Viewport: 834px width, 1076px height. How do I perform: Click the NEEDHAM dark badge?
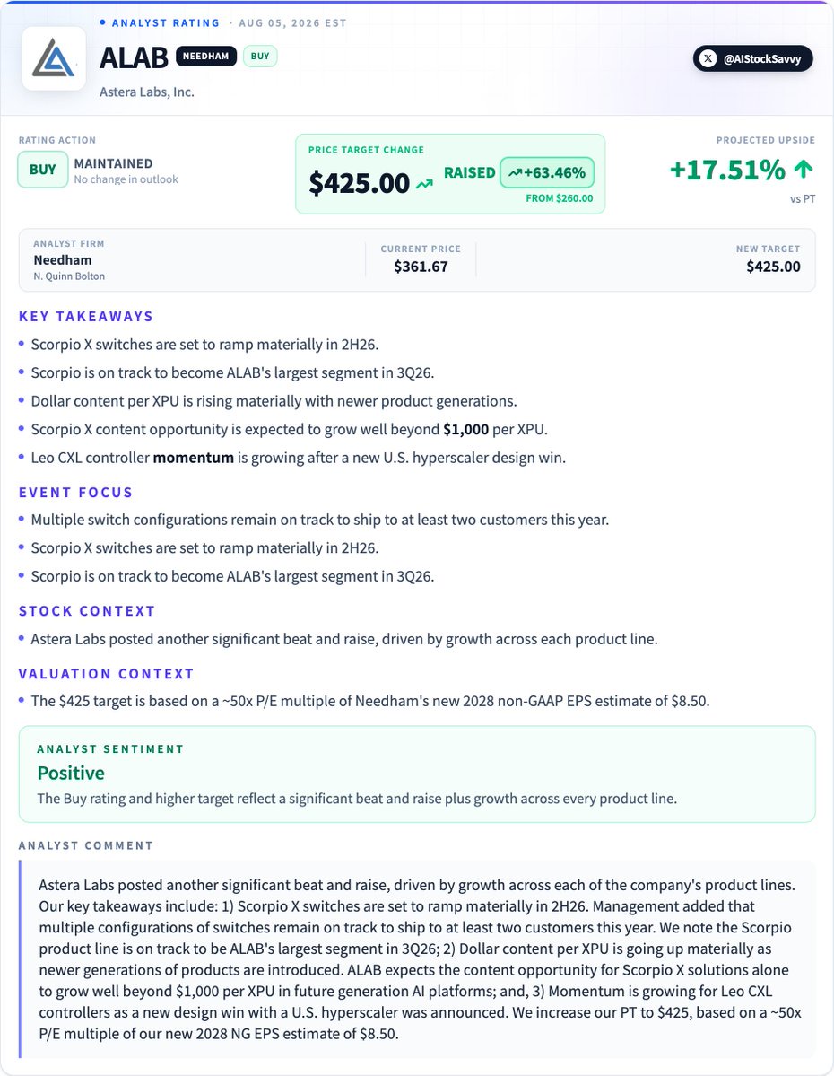pos(205,57)
